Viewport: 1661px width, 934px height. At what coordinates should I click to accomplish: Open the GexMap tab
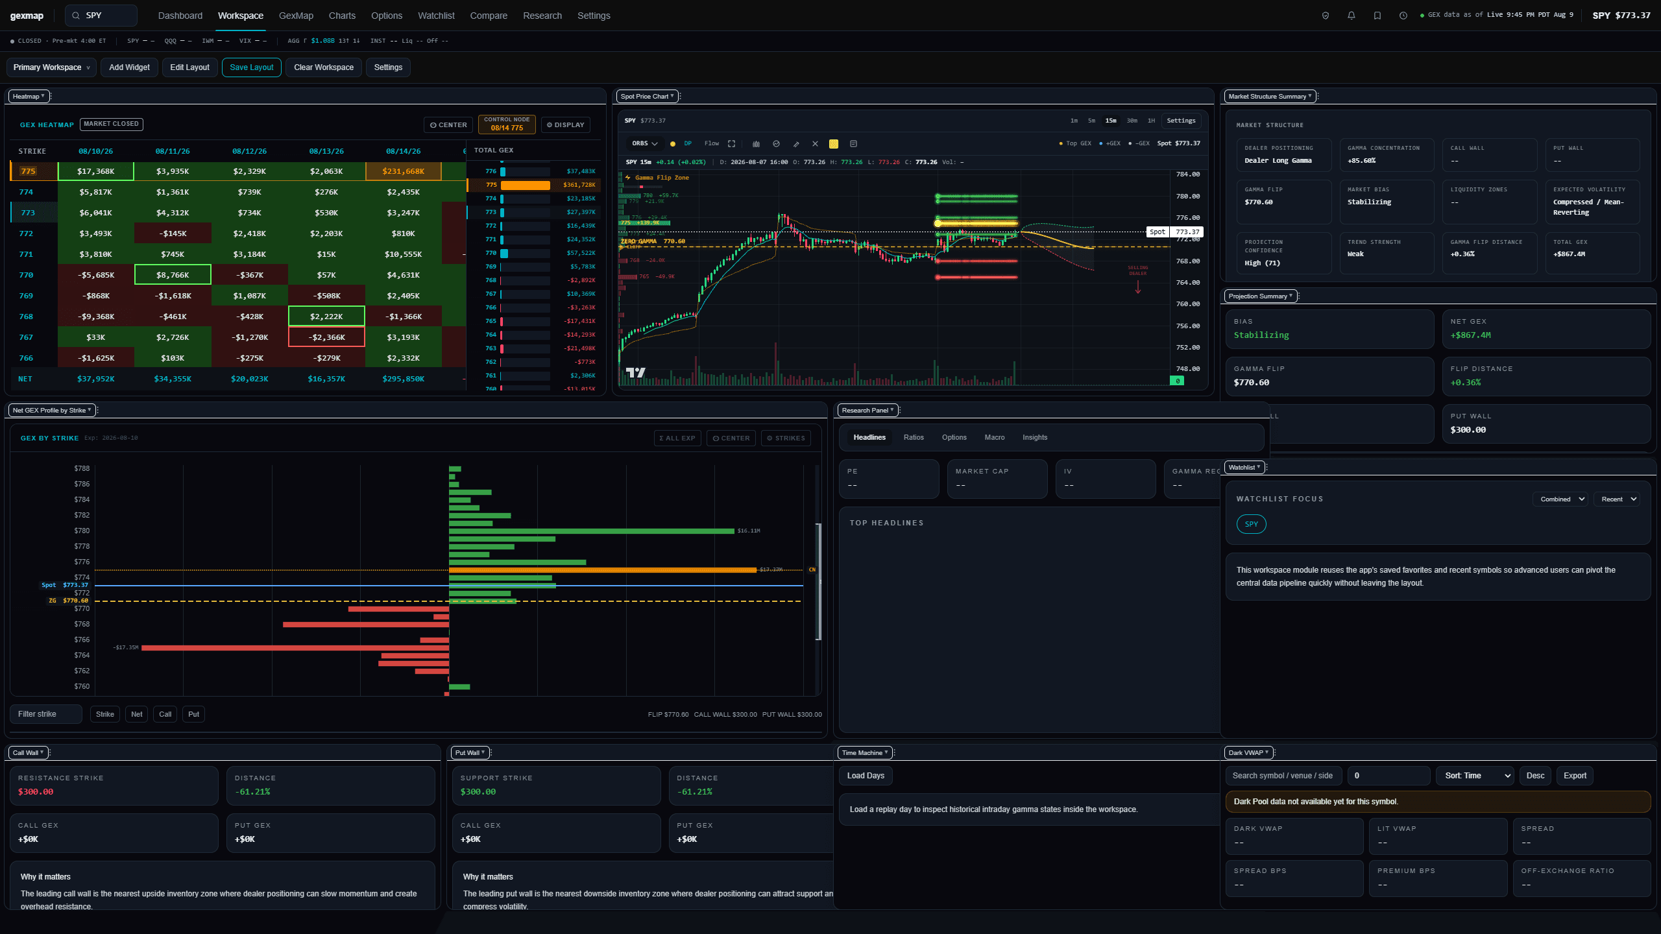[296, 16]
